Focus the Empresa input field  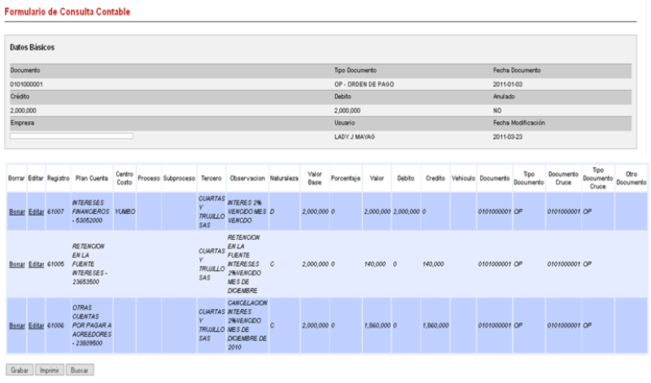71,136
